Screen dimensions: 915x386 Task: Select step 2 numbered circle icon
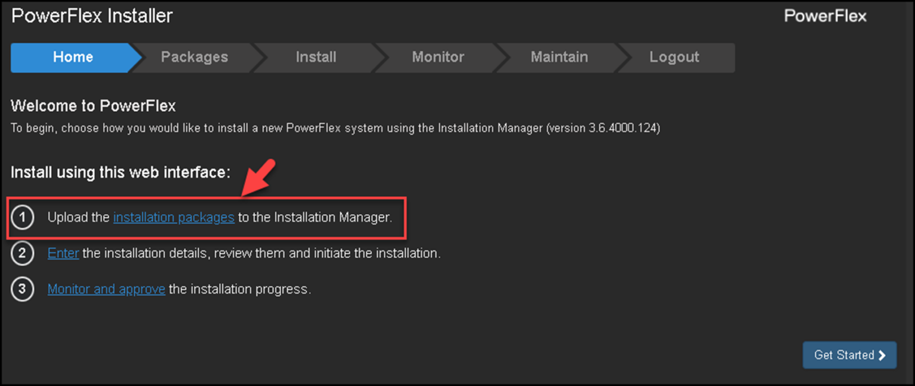[x=23, y=253]
